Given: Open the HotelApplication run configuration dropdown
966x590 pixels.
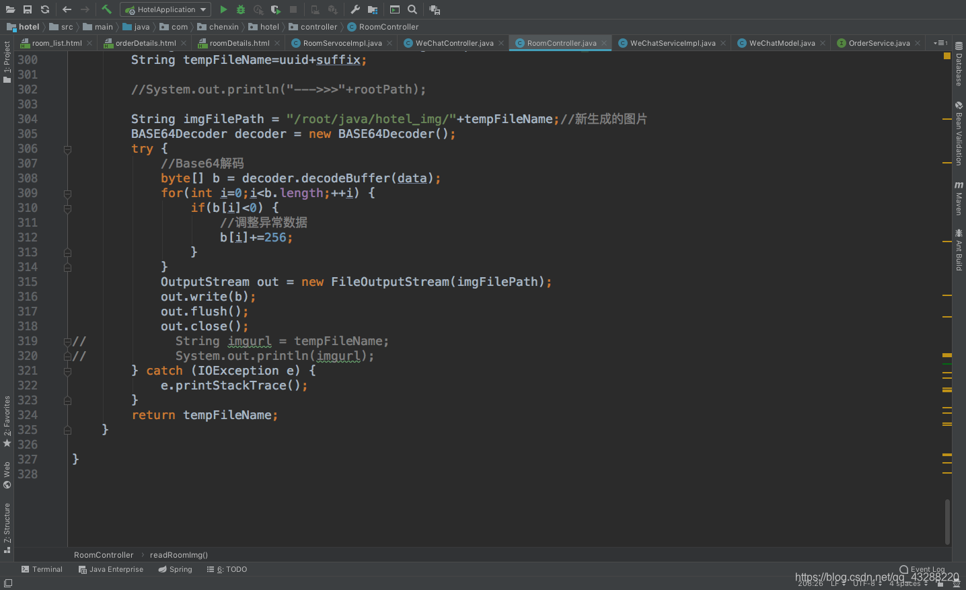Looking at the screenshot, I should pyautogui.click(x=165, y=9).
